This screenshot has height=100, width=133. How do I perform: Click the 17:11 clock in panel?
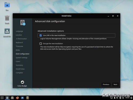[127, 98]
